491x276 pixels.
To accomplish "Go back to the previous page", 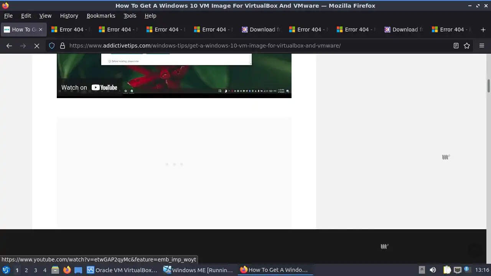I will pyautogui.click(x=9, y=46).
